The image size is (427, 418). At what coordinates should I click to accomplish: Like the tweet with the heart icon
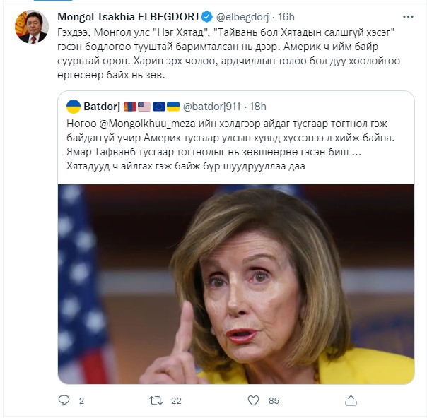(x=252, y=400)
